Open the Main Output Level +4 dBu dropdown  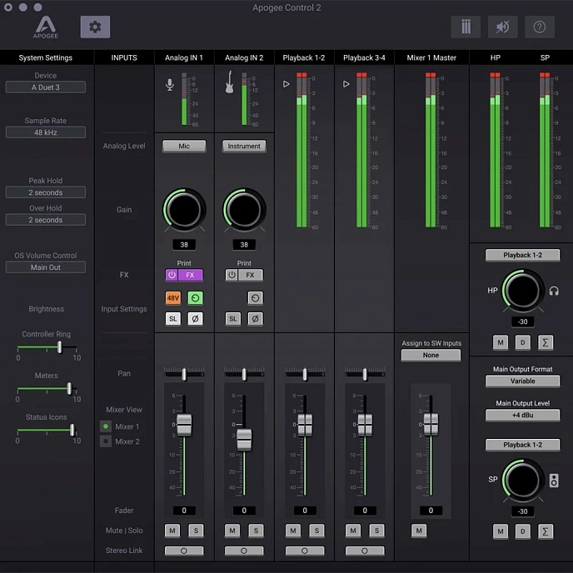click(523, 416)
